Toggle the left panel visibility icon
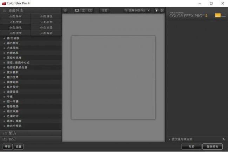228x152 pixels. tap(65, 10)
